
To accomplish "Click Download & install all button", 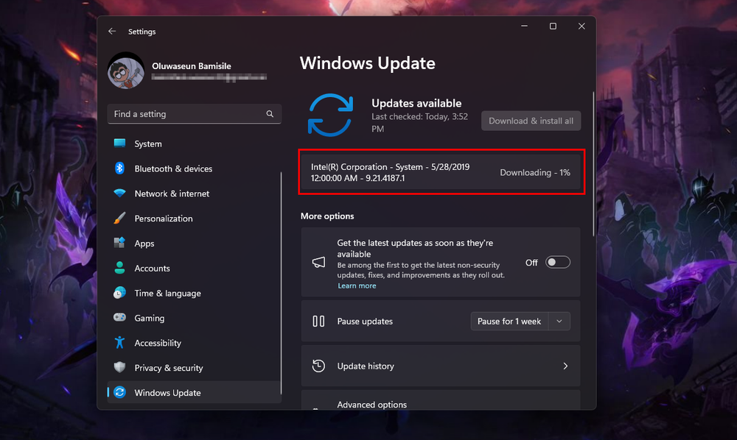I will click(x=531, y=121).
